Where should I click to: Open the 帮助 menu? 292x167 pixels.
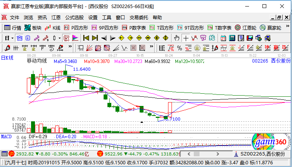tap(157, 18)
